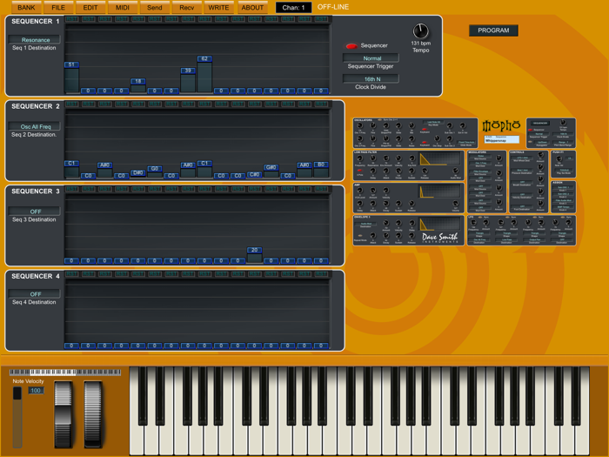Open the ABOUT menu
The width and height of the screenshot is (609, 457).
pos(252,7)
